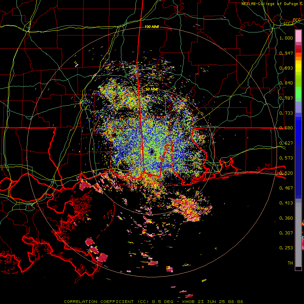304x304 pixels.
Task: Click the [CC] product label
Action: click(288, 24)
